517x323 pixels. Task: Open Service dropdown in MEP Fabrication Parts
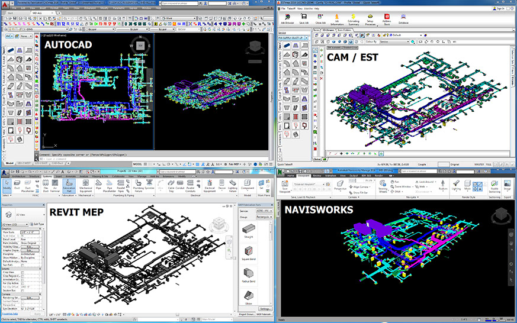point(264,211)
